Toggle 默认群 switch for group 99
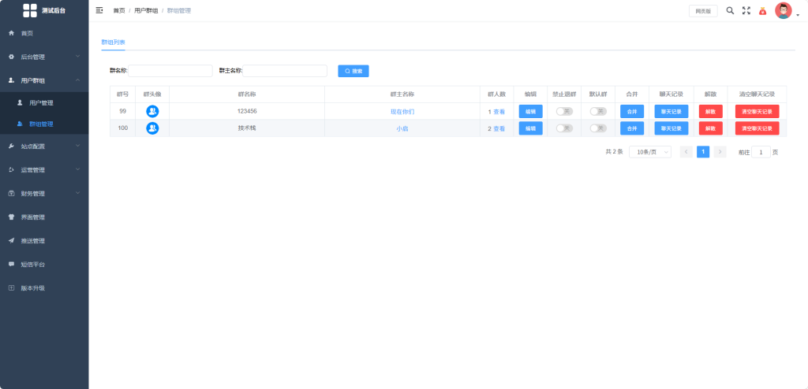 click(x=598, y=111)
